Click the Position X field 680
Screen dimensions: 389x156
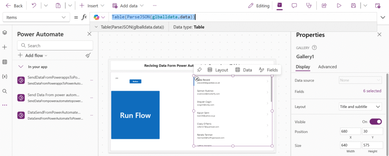(x=351, y=131)
